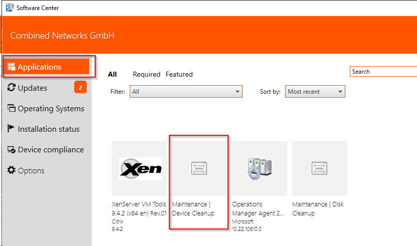Click the Operating Systems icon in sidebar
The height and width of the screenshot is (246, 417).
point(12,109)
